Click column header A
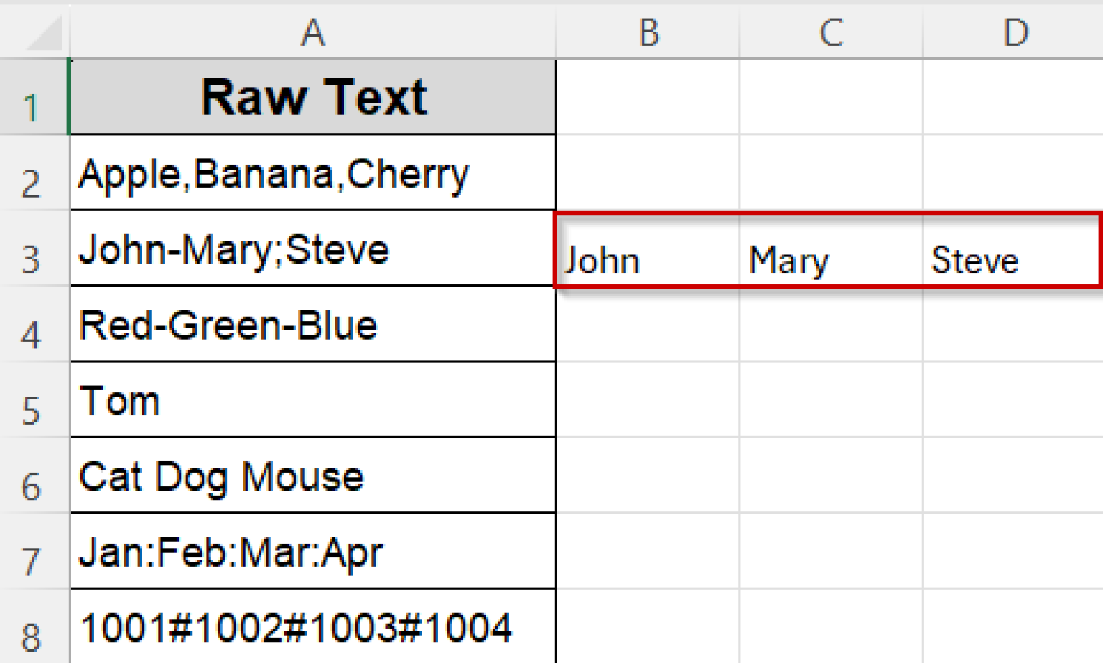 tap(312, 30)
